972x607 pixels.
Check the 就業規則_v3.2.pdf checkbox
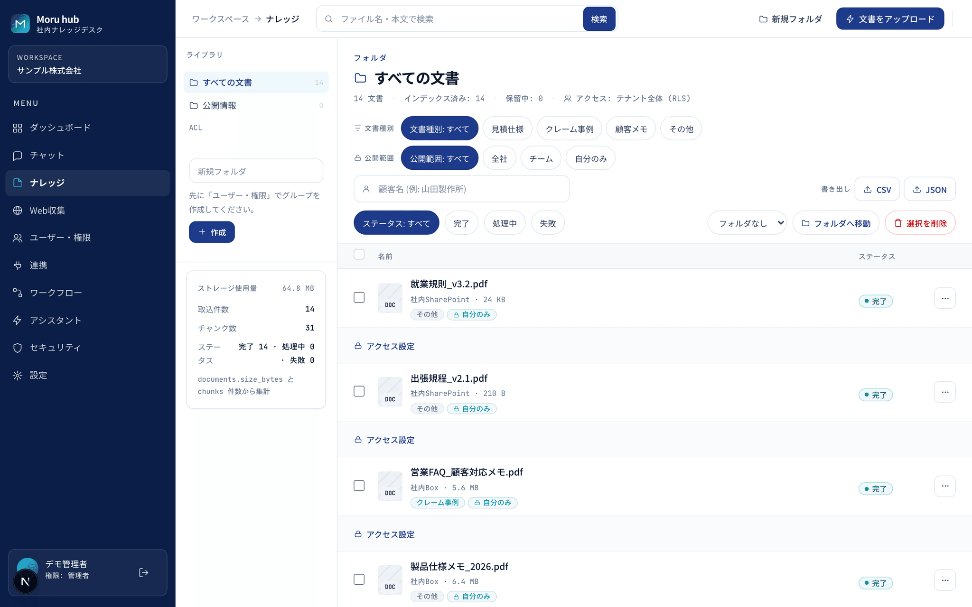359,297
